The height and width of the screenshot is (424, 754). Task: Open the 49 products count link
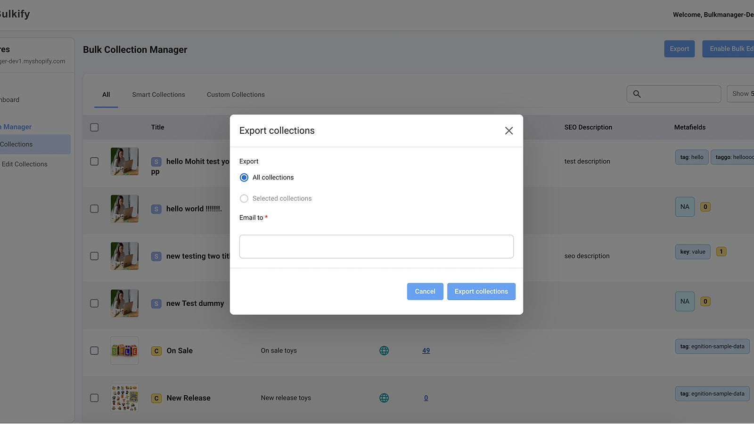coord(426,351)
